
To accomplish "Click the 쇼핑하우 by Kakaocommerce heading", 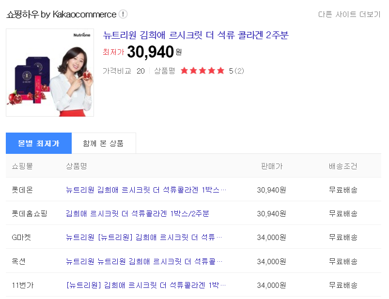I will 61,15.
